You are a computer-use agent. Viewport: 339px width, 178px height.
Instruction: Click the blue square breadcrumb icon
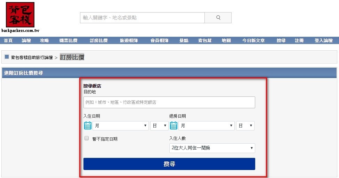[7, 57]
